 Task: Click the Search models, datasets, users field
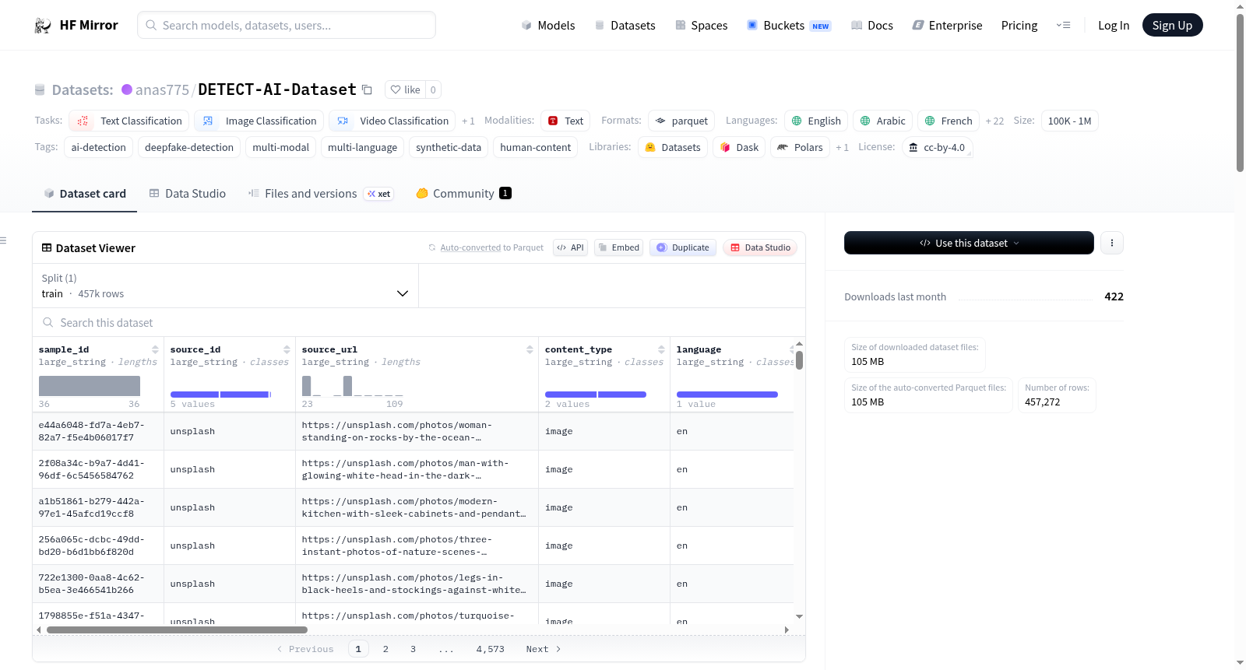[x=287, y=25]
